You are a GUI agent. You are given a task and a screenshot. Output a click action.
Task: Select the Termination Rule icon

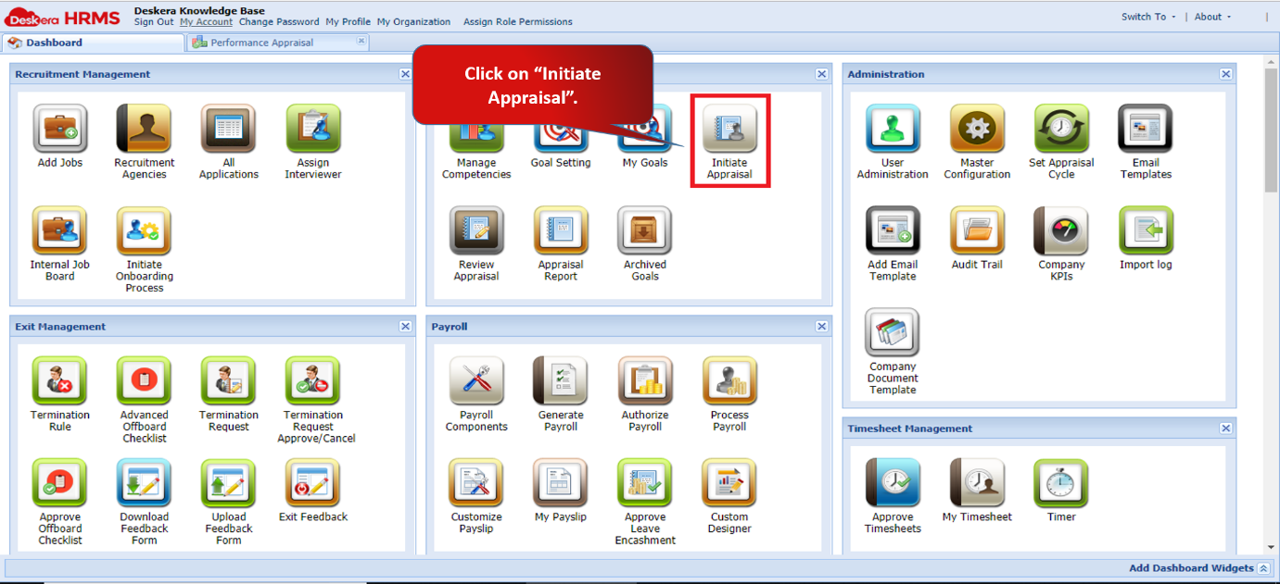(x=59, y=381)
